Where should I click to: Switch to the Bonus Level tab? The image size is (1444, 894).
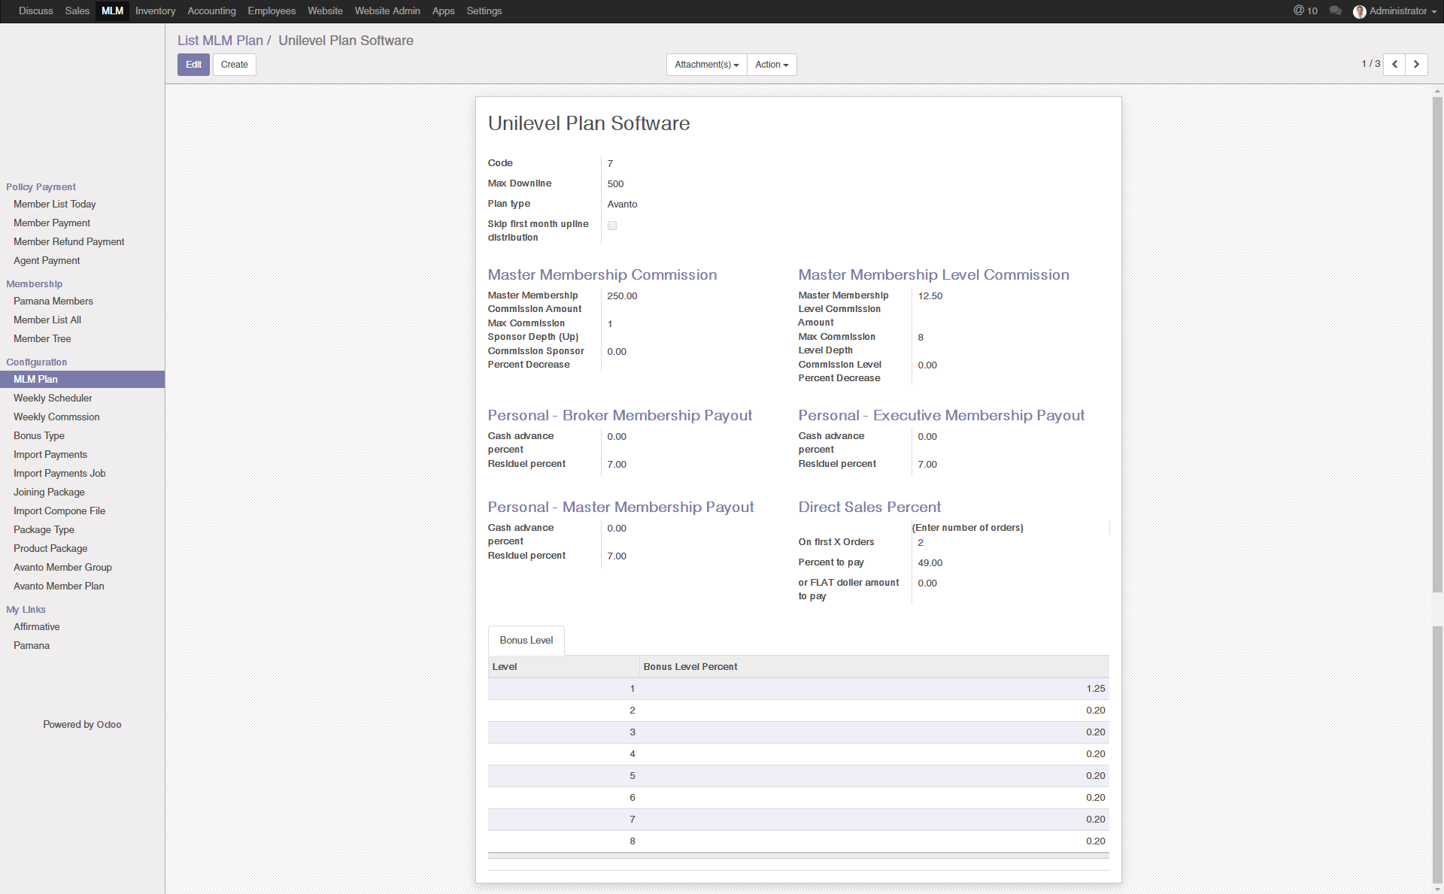[x=526, y=641]
